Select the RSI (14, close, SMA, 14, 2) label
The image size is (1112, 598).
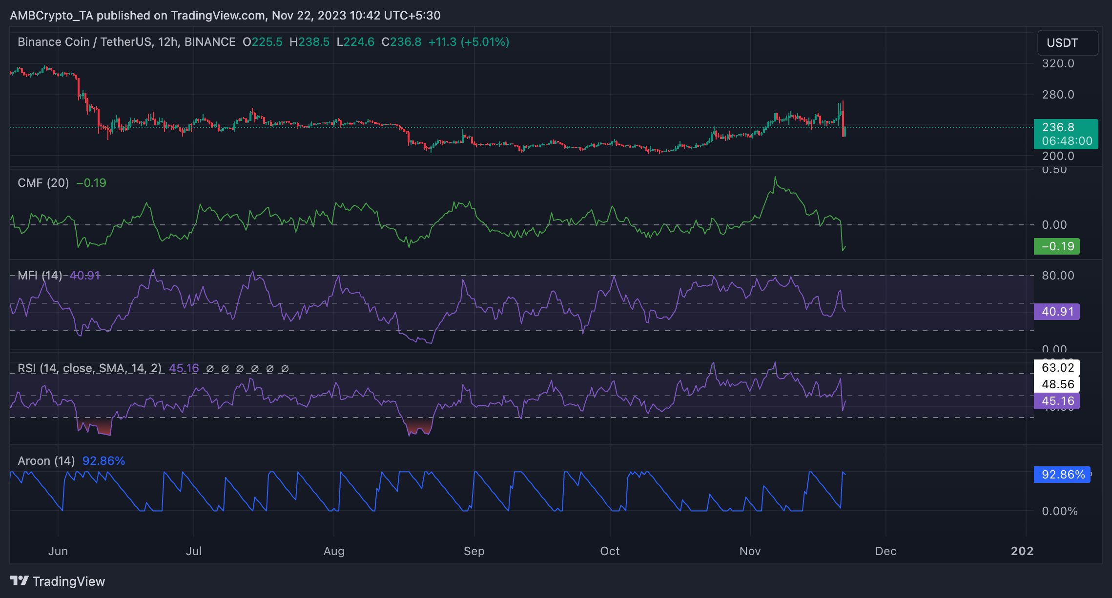pyautogui.click(x=89, y=368)
